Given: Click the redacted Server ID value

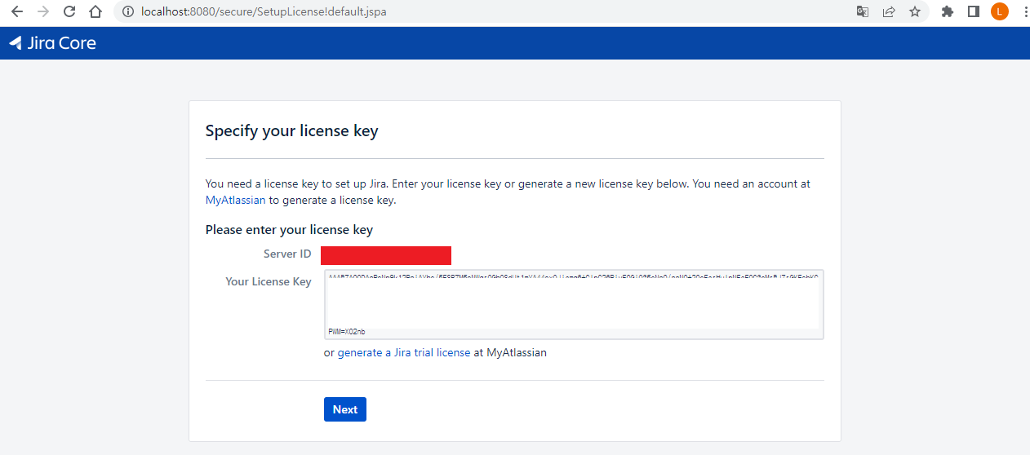Looking at the screenshot, I should click(386, 255).
